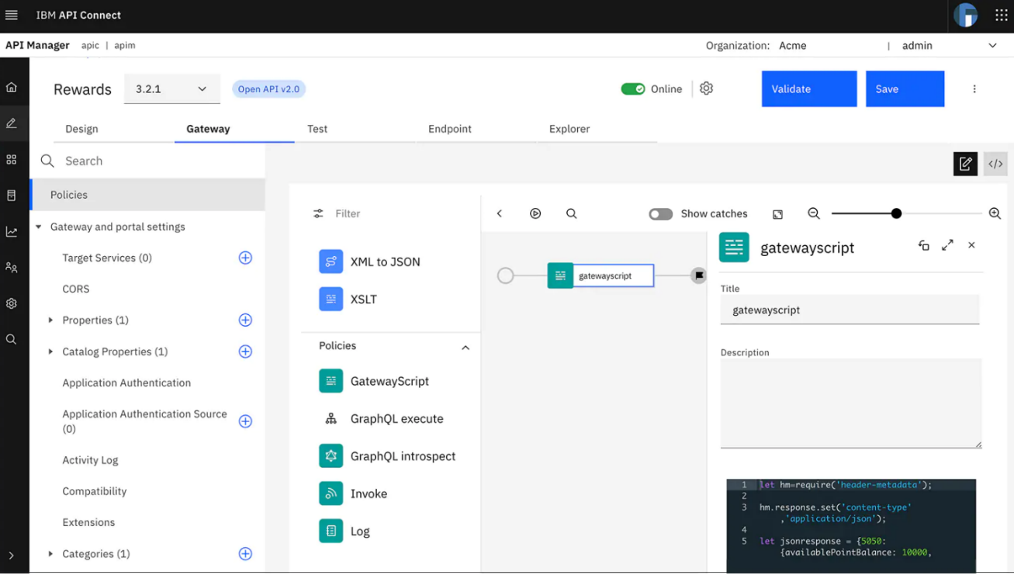Image resolution: width=1014 pixels, height=575 pixels.
Task: Open the Resources icon in sidebar
Action: point(12,196)
